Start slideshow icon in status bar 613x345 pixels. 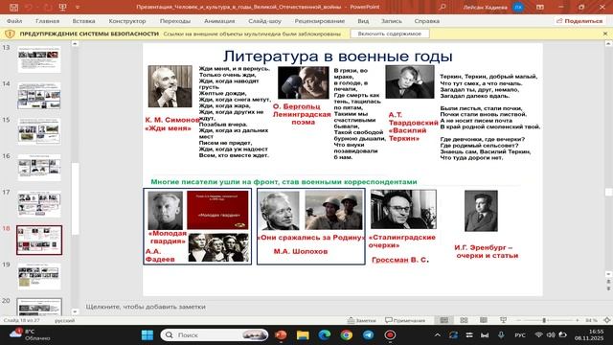tap(503, 320)
